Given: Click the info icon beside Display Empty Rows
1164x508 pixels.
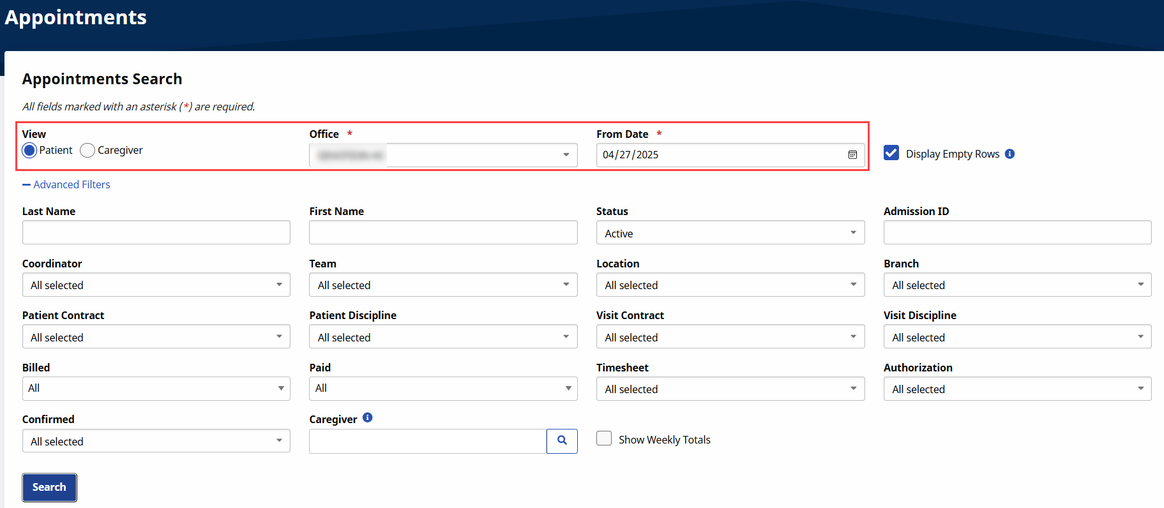Looking at the screenshot, I should coord(1009,154).
